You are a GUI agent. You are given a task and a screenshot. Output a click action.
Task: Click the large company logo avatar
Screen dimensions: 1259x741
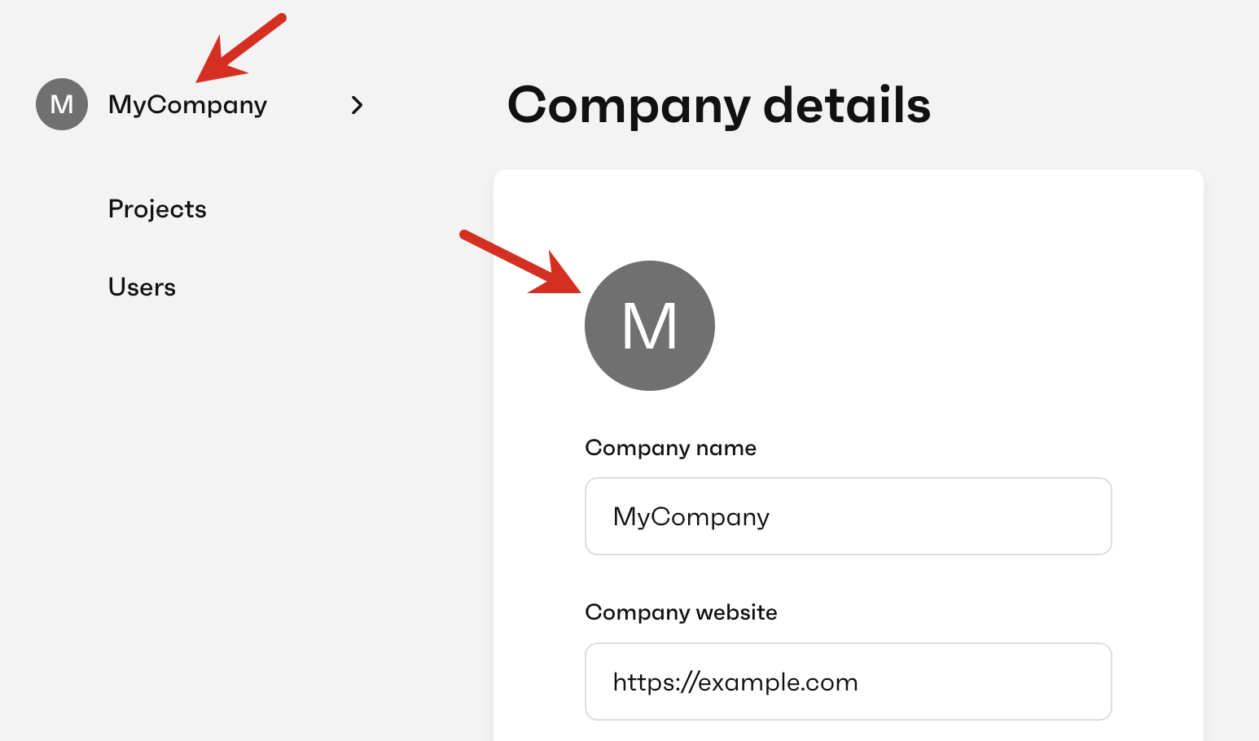(x=649, y=326)
